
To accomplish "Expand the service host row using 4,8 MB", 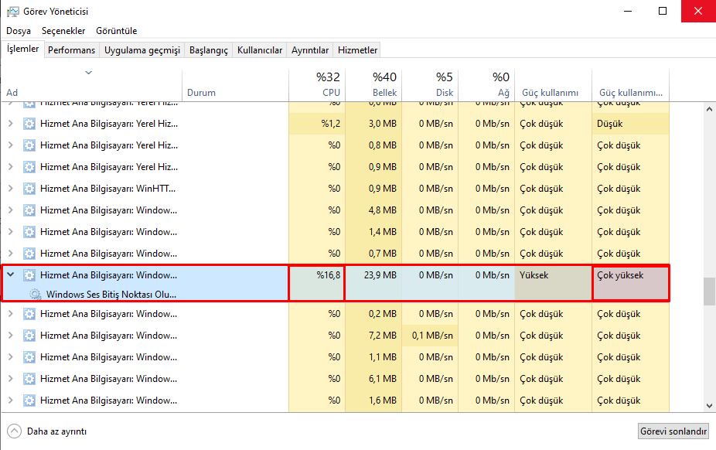I will (x=11, y=210).
